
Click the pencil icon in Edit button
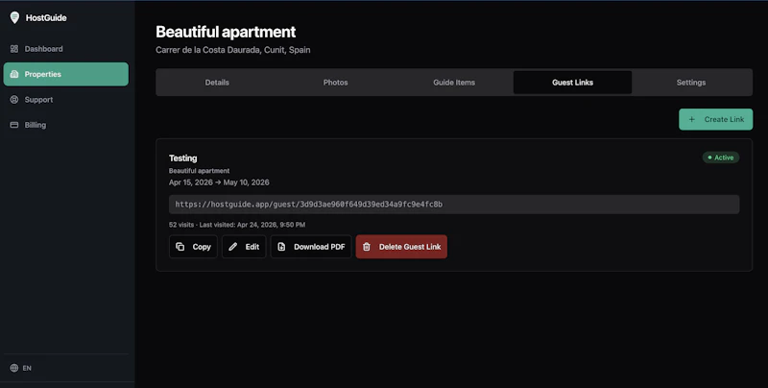pos(233,247)
